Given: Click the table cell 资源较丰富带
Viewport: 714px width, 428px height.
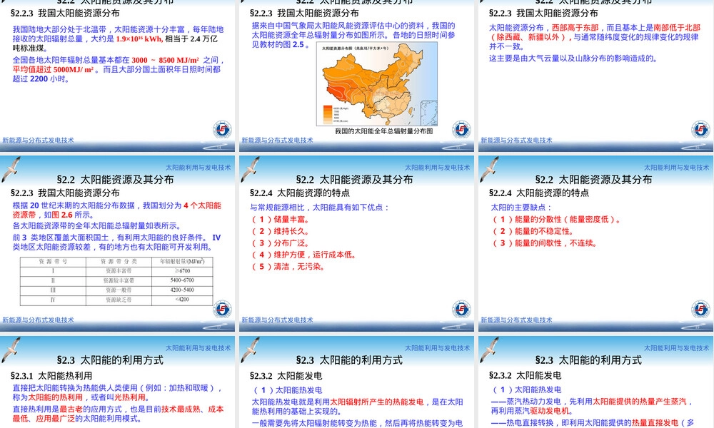Looking at the screenshot, I should 119,280.
